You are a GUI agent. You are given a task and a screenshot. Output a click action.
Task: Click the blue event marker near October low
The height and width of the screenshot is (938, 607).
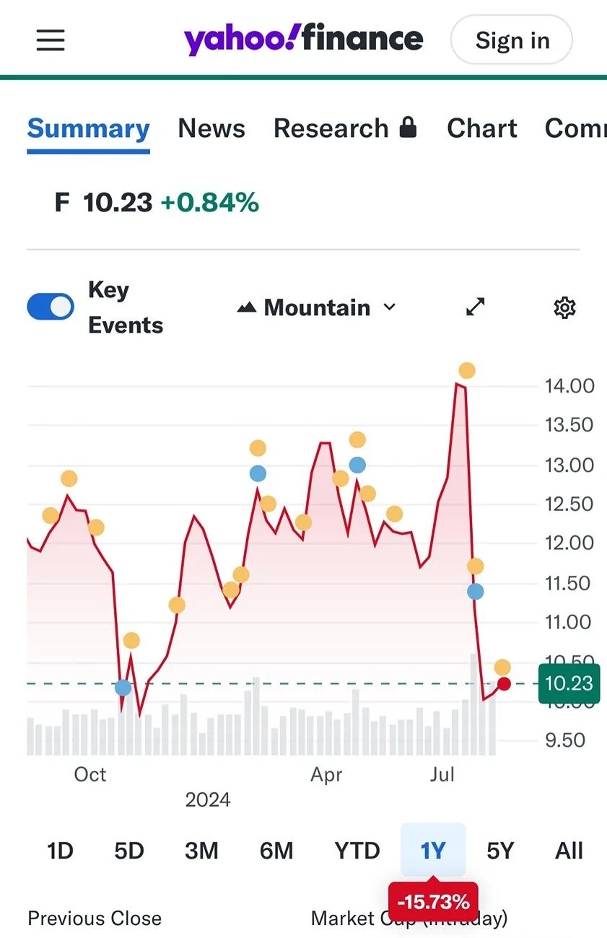click(123, 688)
